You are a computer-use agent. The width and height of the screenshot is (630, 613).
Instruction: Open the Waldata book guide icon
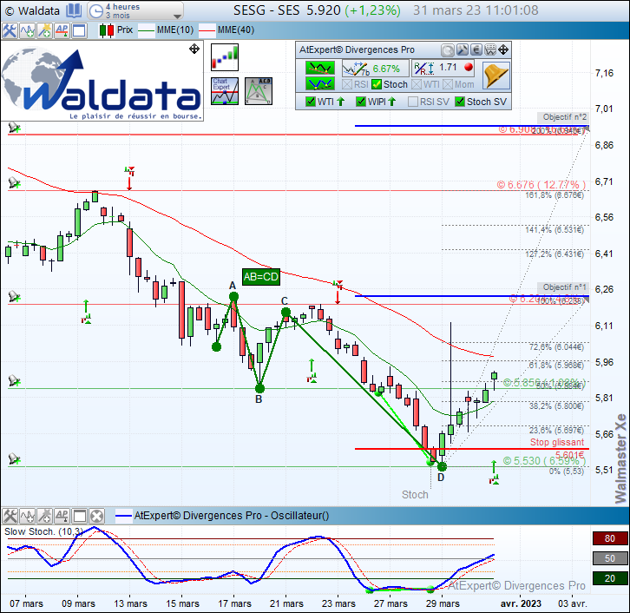click(x=74, y=10)
